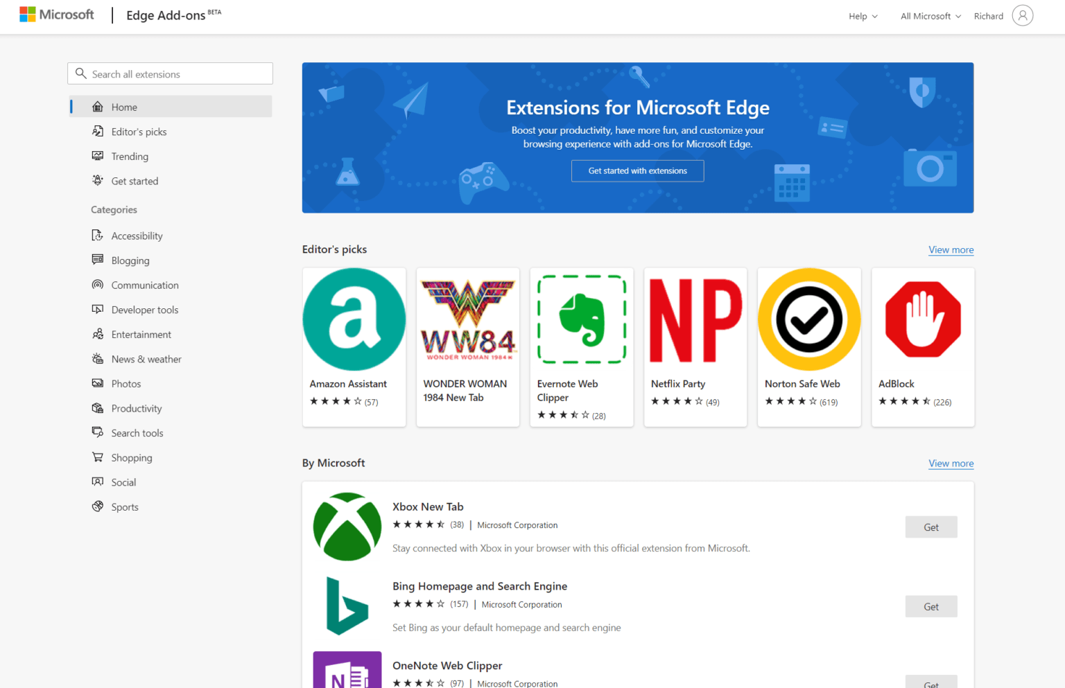
Task: Open Editor's picks from the sidebar
Action: tap(139, 132)
